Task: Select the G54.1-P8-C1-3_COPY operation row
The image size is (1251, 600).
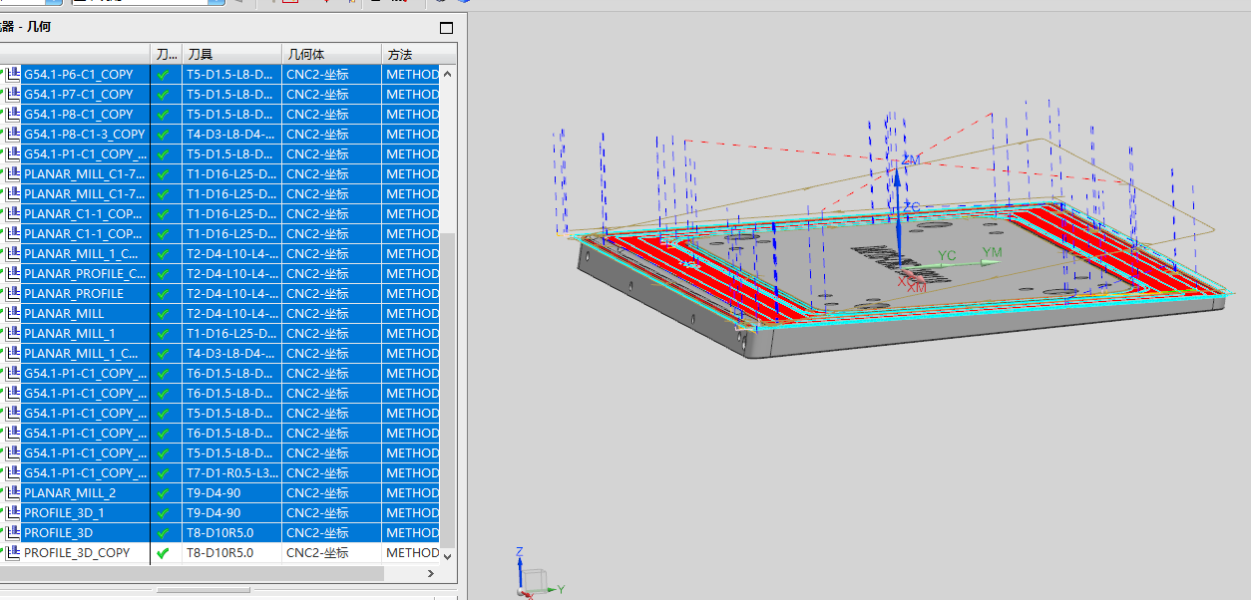Action: pyautogui.click(x=84, y=134)
